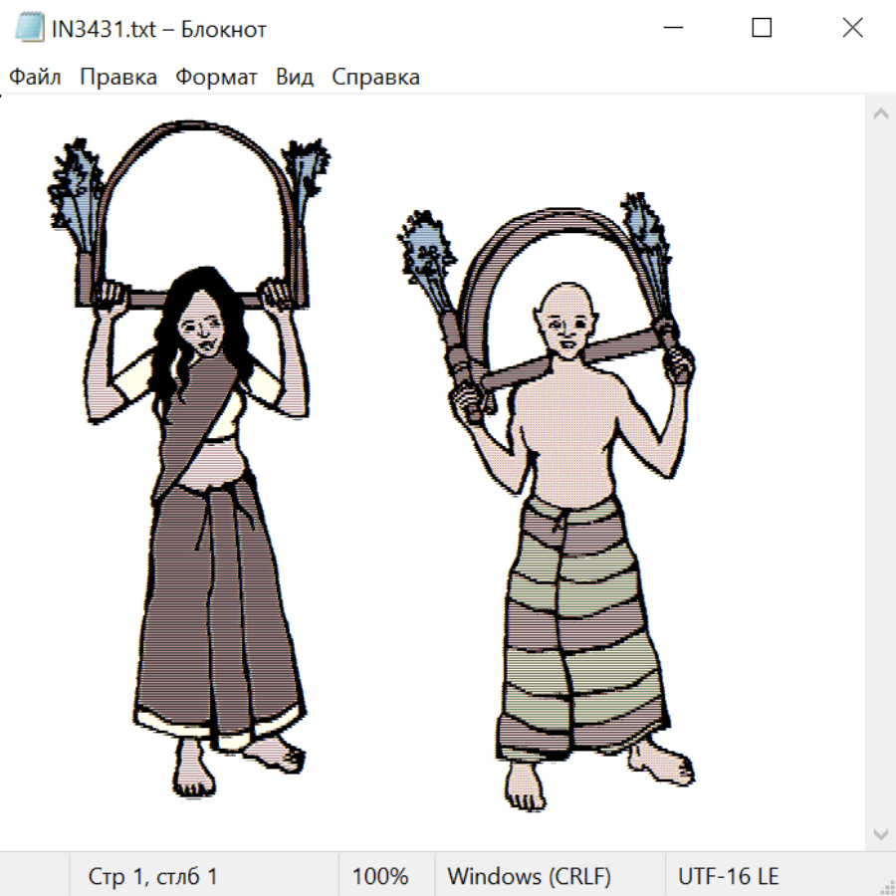Click the UTF-16 LE encoding indicator
Screen dimensions: 896x896
(x=728, y=876)
